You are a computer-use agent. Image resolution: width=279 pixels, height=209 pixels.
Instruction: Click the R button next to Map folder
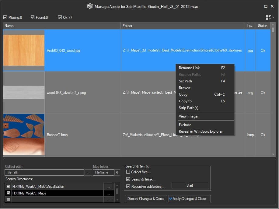pyautogui.click(x=117, y=173)
